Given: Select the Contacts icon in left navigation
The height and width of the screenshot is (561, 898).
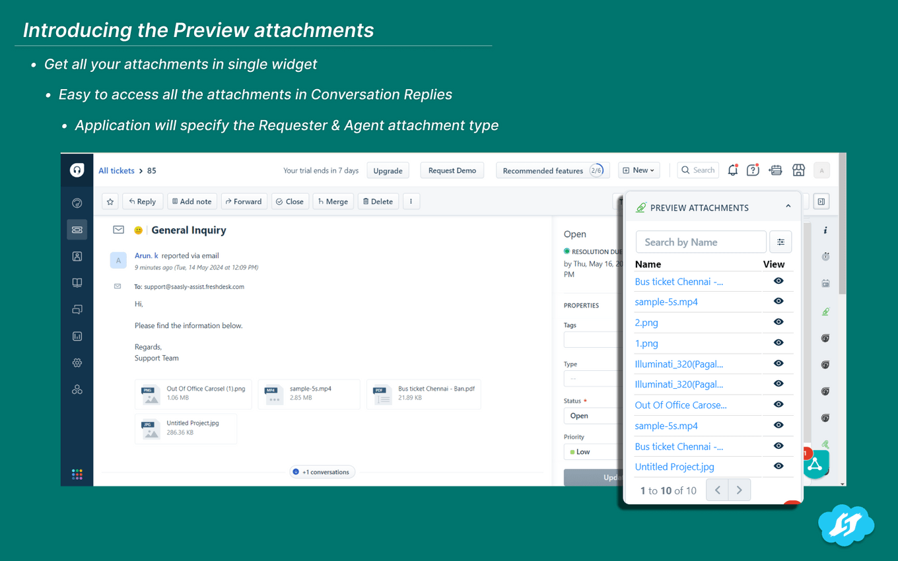Looking at the screenshot, I should pyautogui.click(x=77, y=256).
